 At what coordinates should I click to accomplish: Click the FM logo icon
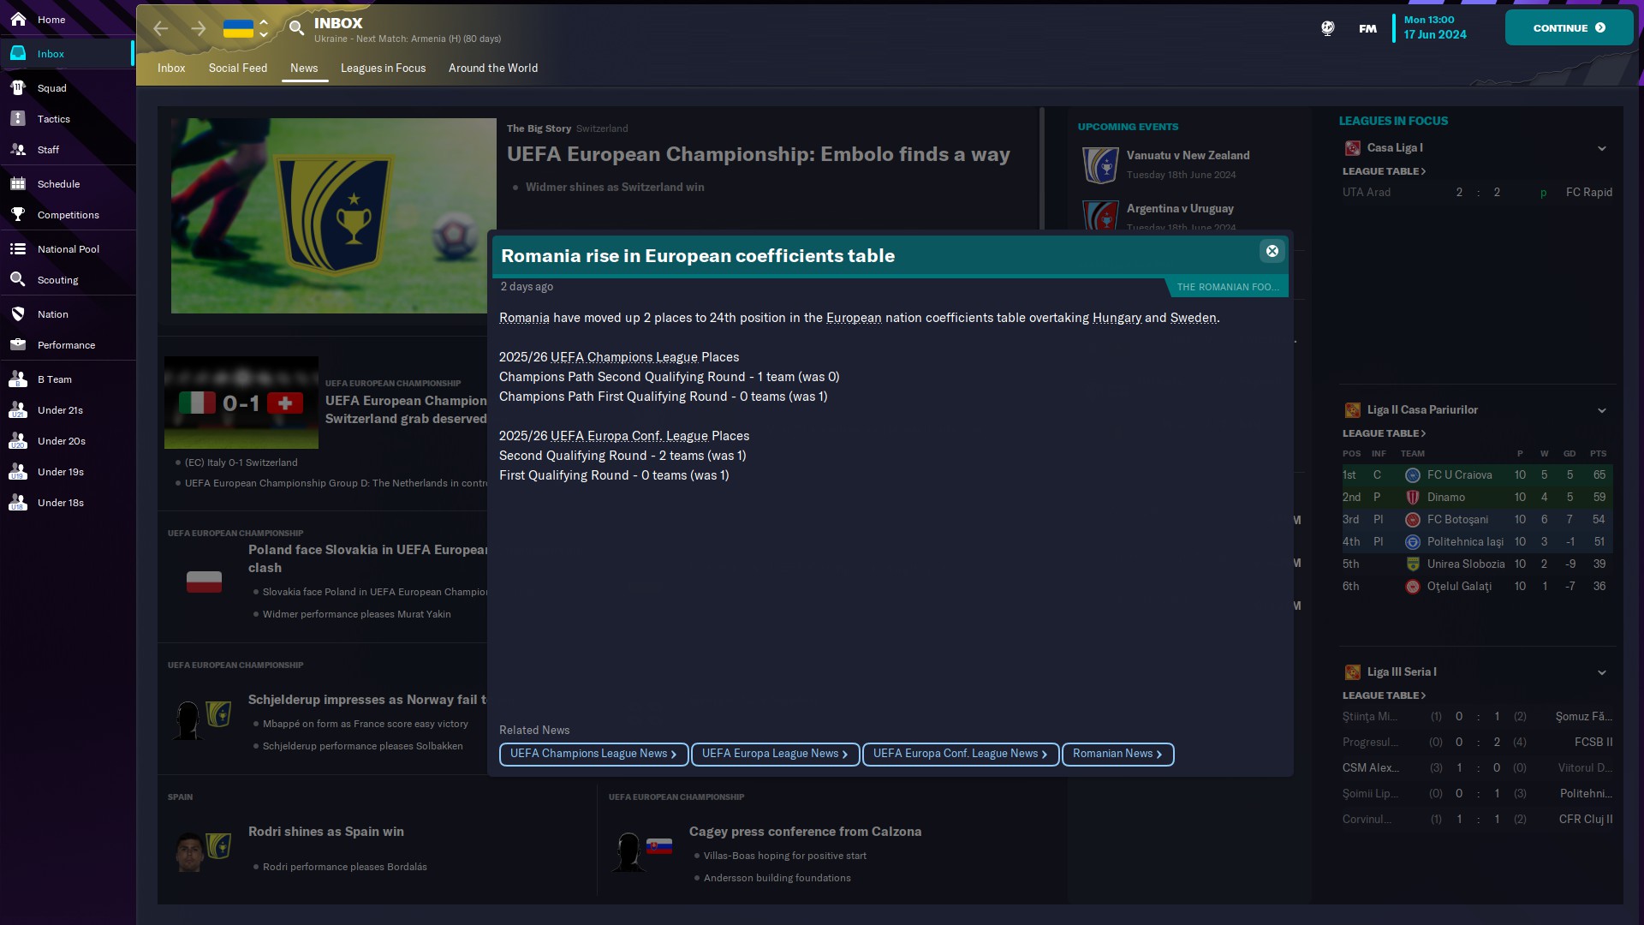[x=1367, y=28]
